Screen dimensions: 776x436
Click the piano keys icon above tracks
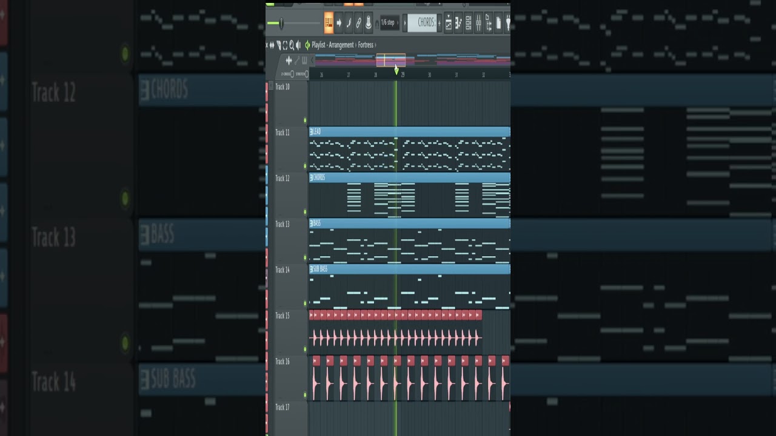click(x=304, y=61)
